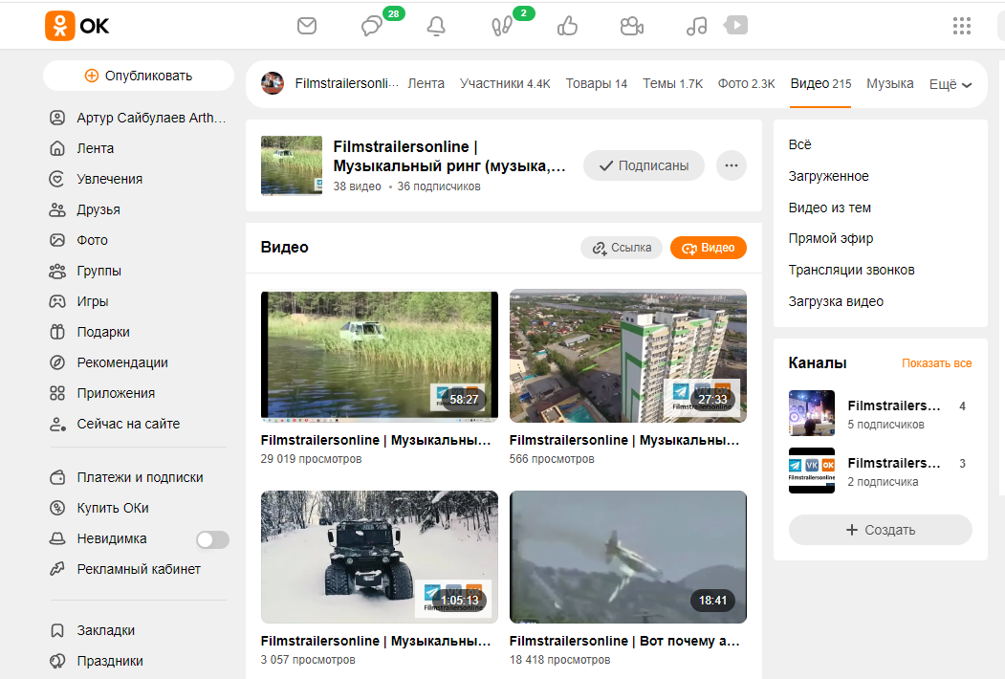Open the music note icon

pyautogui.click(x=697, y=26)
